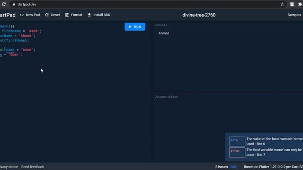
Task: Click Install SDK button
Action: pyautogui.click(x=99, y=15)
